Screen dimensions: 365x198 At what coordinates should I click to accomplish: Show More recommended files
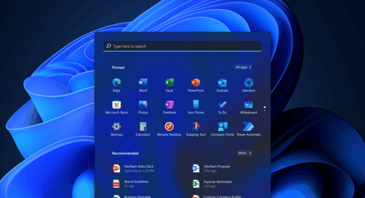[244, 153]
